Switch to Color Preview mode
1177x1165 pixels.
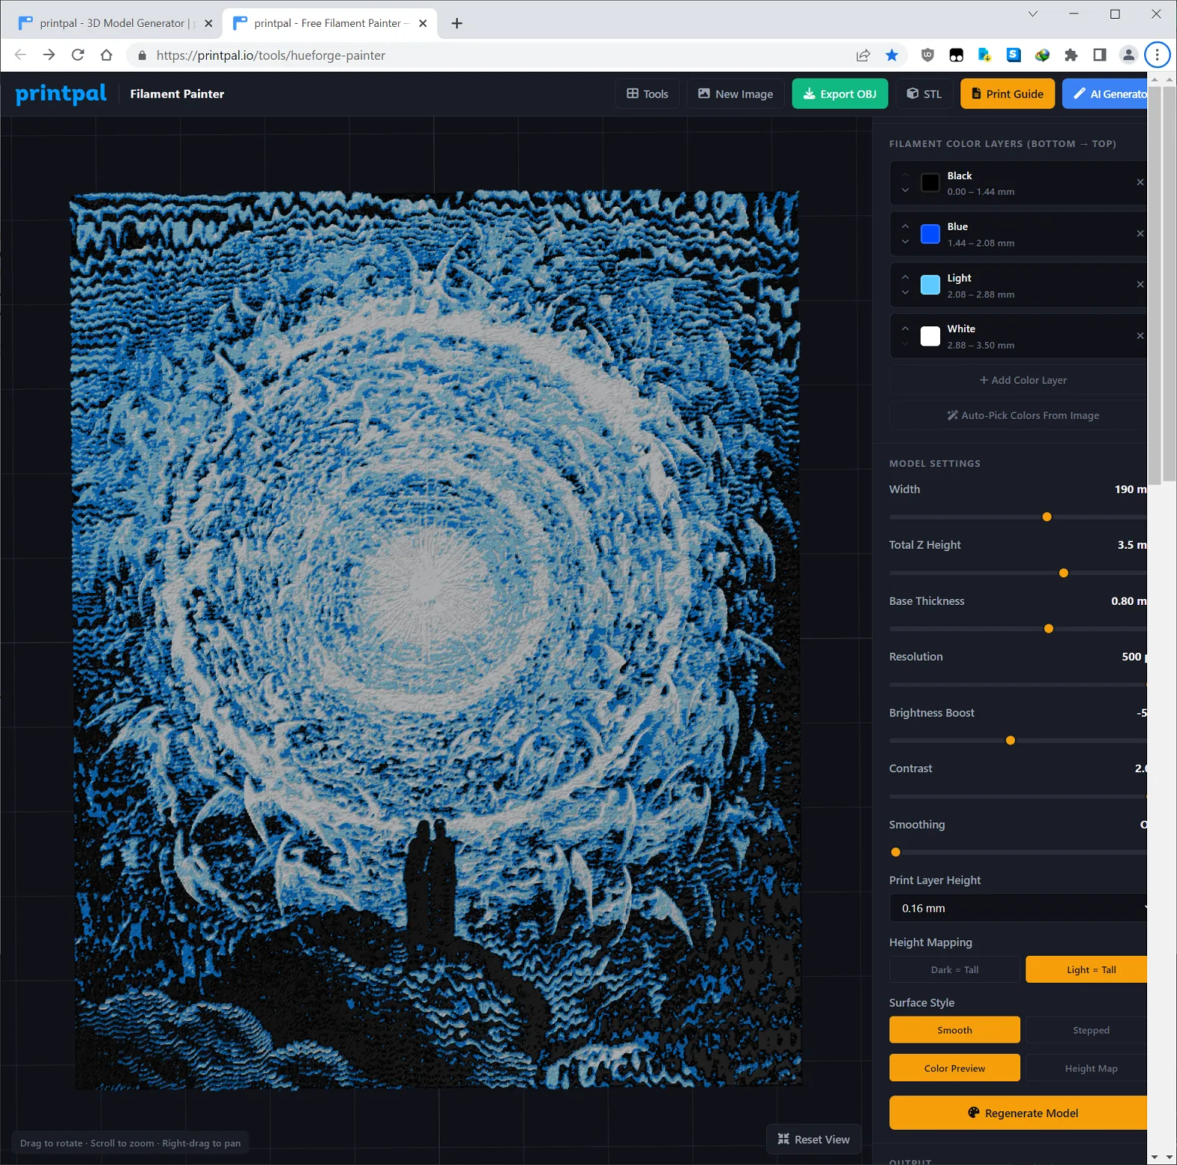tap(954, 1068)
